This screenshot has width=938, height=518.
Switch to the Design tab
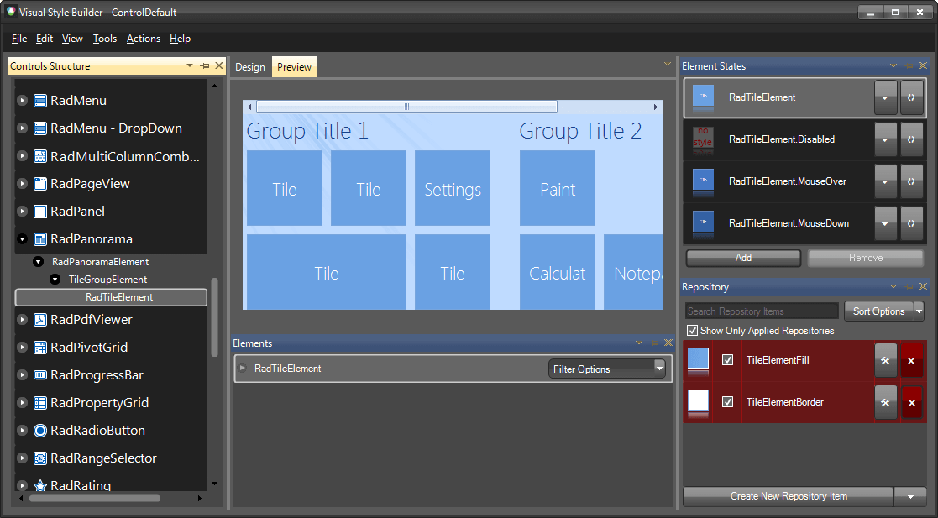coord(250,66)
